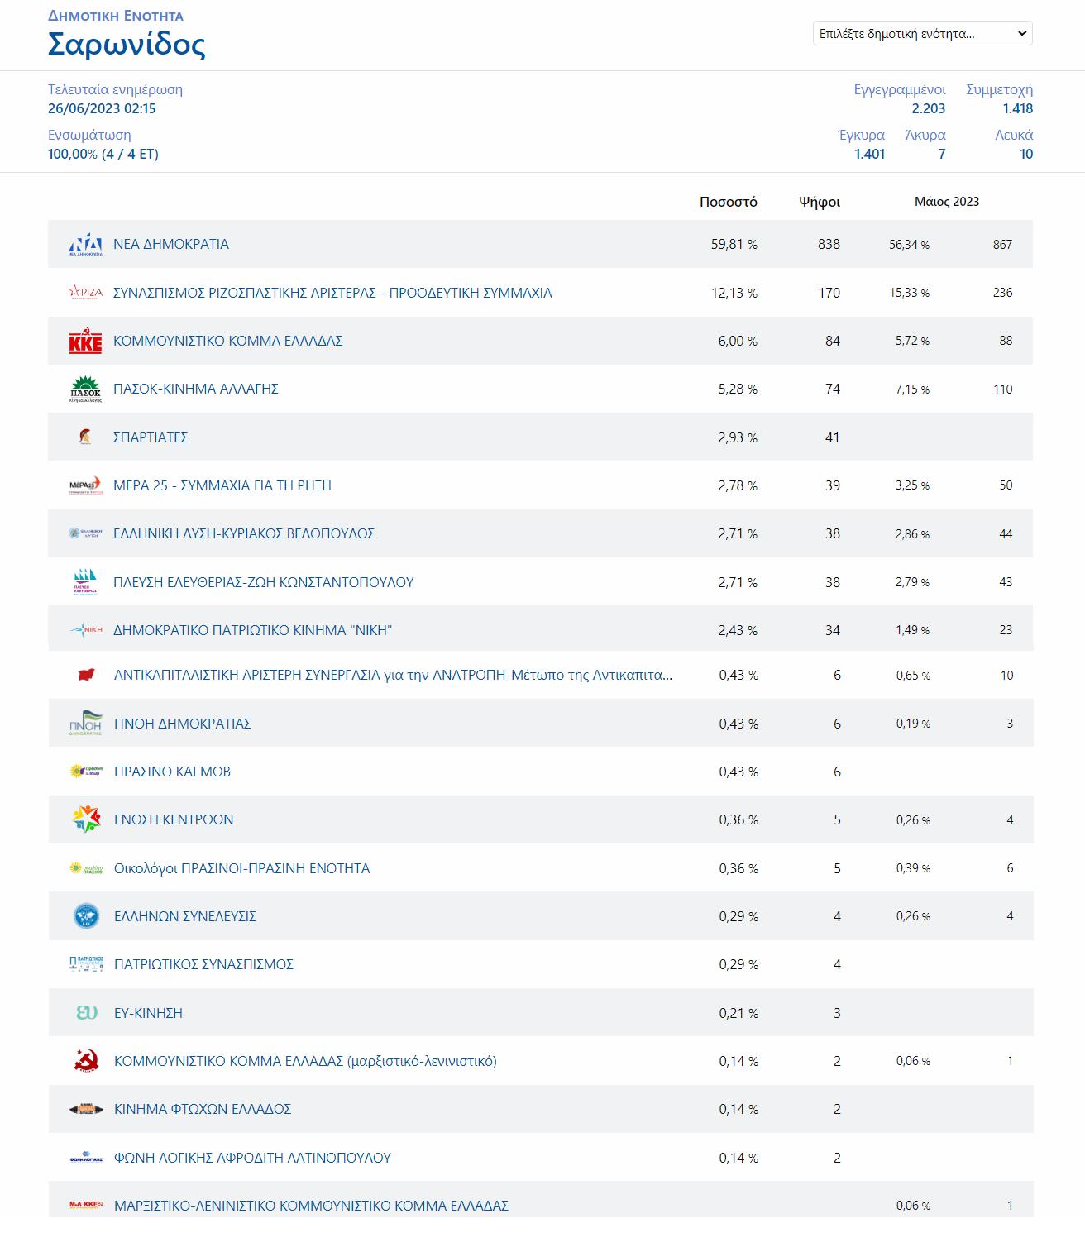This screenshot has height=1247, width=1085.
Task: Open the ΕΥ-ΚΙΝΗΣΗ party link
Action: (x=148, y=1013)
